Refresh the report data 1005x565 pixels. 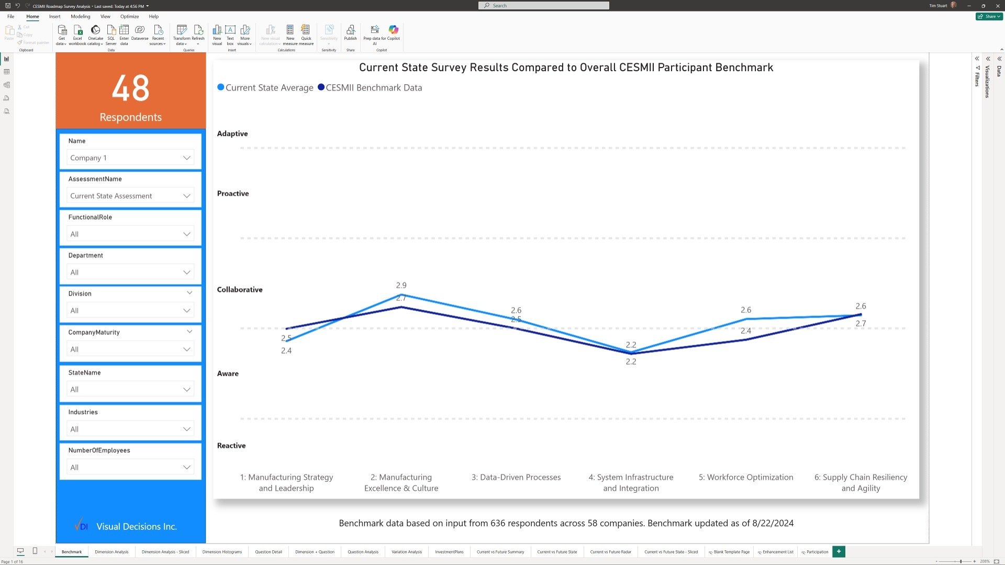(198, 34)
